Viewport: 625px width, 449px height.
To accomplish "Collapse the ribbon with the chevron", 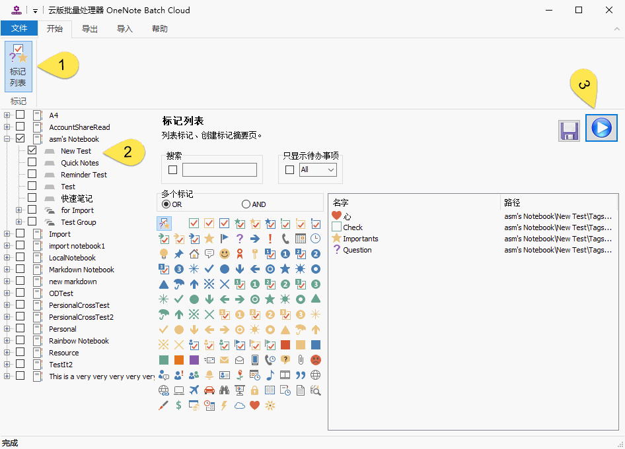I will (x=616, y=28).
